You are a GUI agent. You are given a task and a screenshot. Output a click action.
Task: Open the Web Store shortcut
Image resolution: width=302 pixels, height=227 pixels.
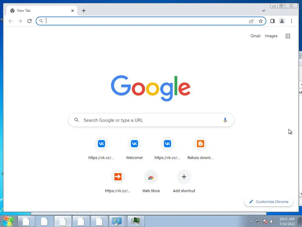[151, 182]
